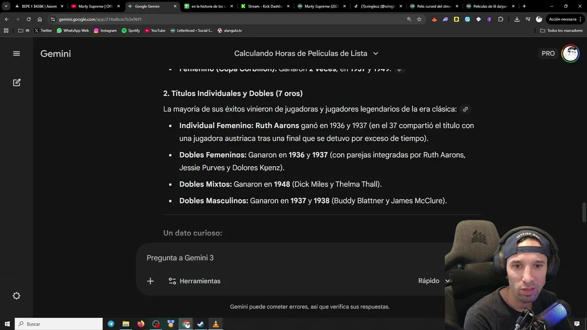The height and width of the screenshot is (330, 587).
Task: Open the Gemini main menu hamburger
Action: coord(17,54)
